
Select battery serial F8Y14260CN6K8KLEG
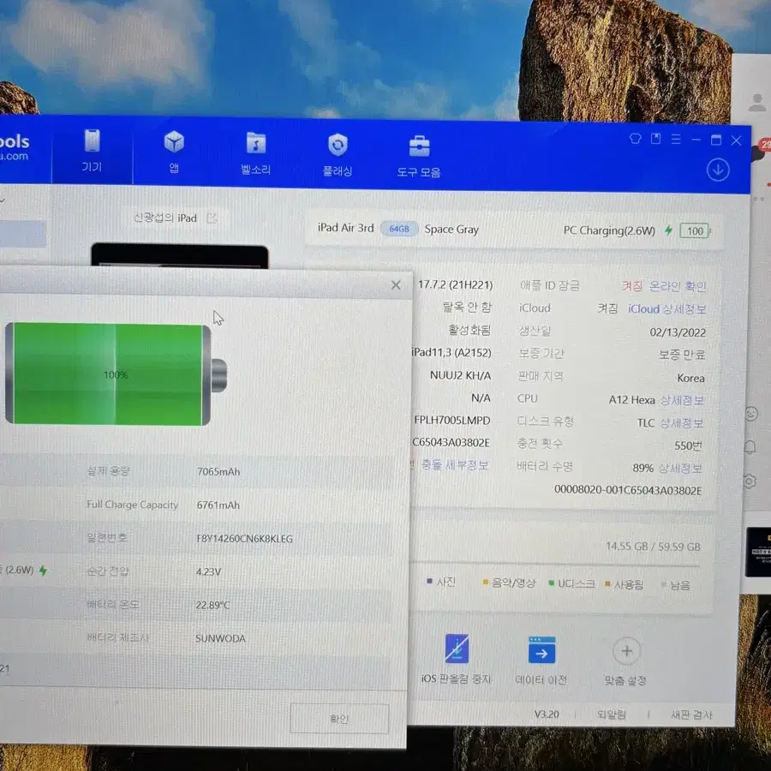[x=244, y=539]
